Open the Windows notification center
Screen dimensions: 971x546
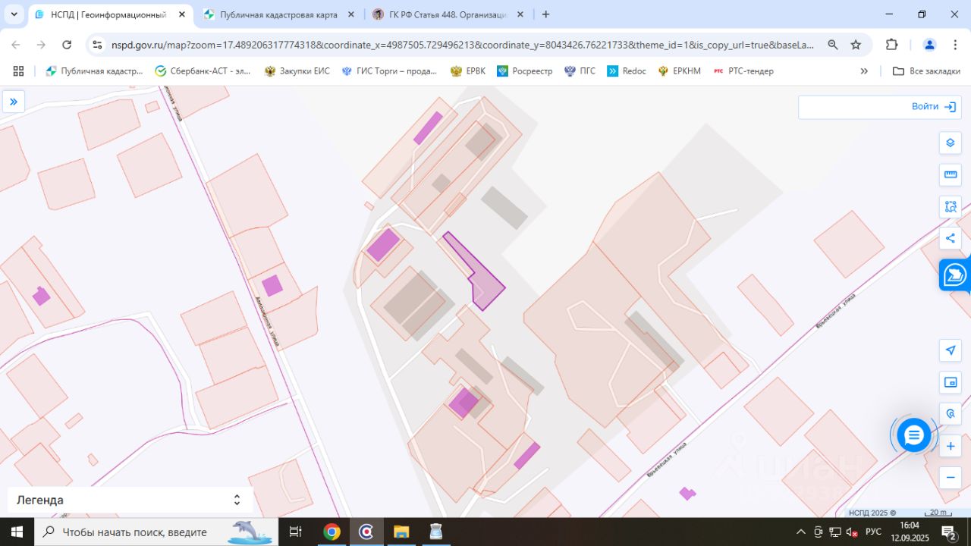click(949, 532)
